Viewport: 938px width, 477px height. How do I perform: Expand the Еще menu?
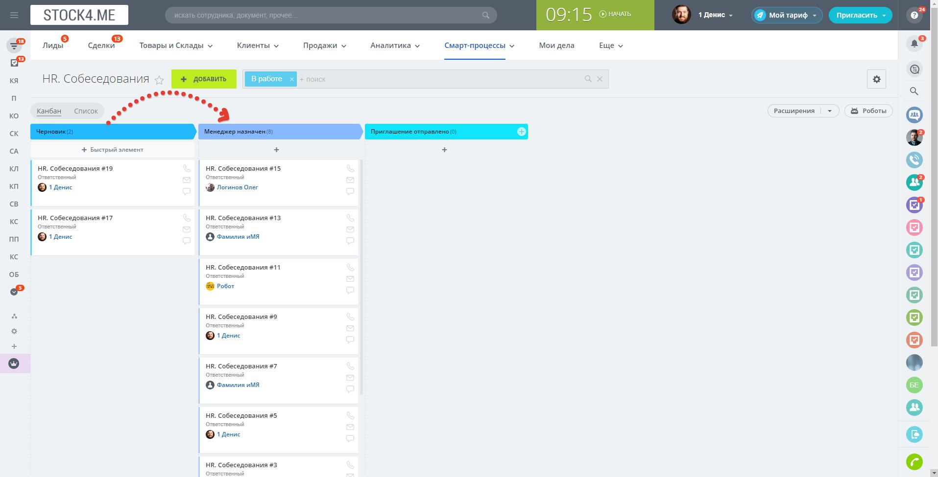point(611,45)
